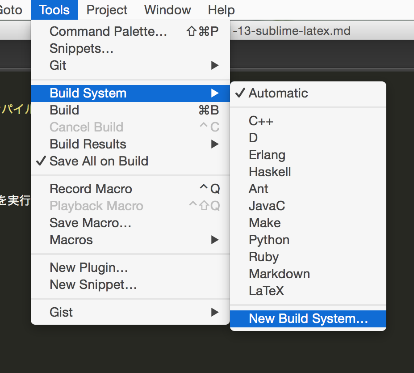Open the Tools menu in the menu bar
The width and height of the screenshot is (414, 373).
54,10
